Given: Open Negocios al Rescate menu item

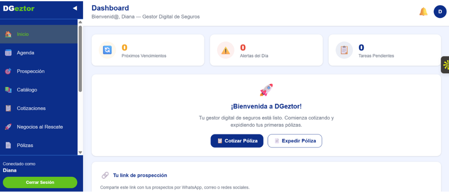Looking at the screenshot, I should pyautogui.click(x=39, y=127).
